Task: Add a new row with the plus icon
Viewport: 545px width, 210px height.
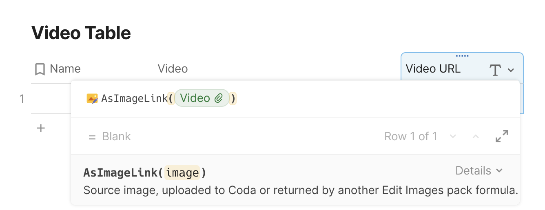Action: point(41,128)
